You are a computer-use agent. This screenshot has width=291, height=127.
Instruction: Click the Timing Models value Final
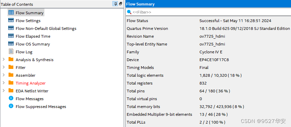pos(204,68)
